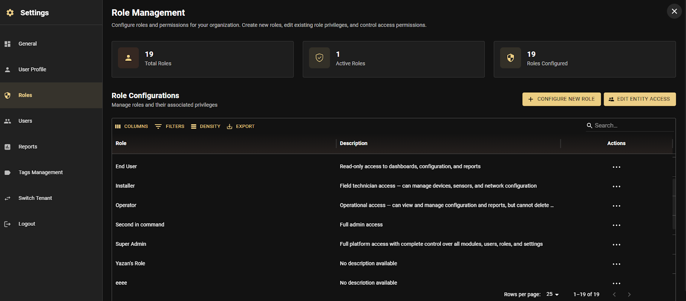Click Configure New Role button
The width and height of the screenshot is (686, 301).
pos(561,99)
